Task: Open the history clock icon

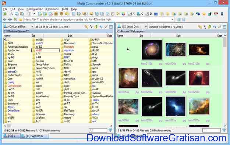Action: [x=15, y=19]
